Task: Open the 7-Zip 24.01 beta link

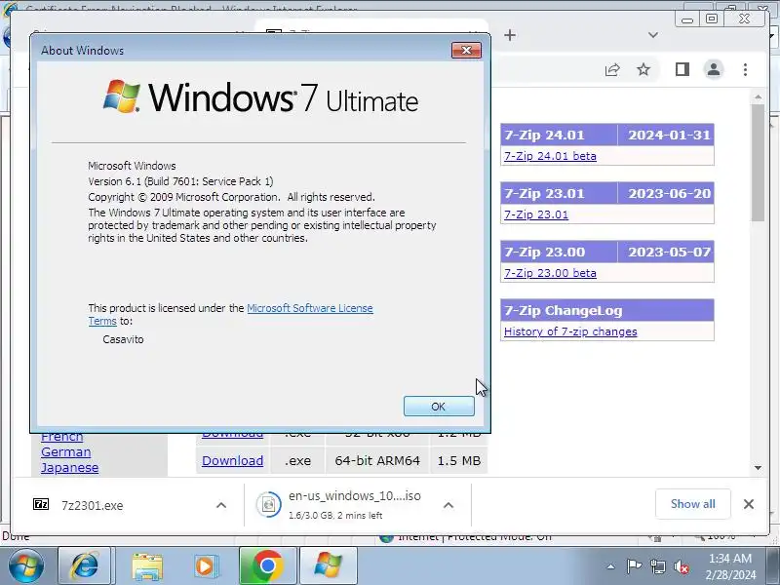Action: coord(550,156)
